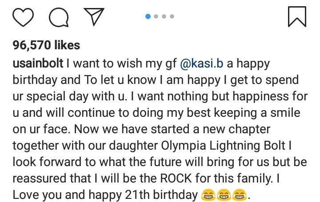
Task: Switch to the fourth carousel dot
Action: 172,16
